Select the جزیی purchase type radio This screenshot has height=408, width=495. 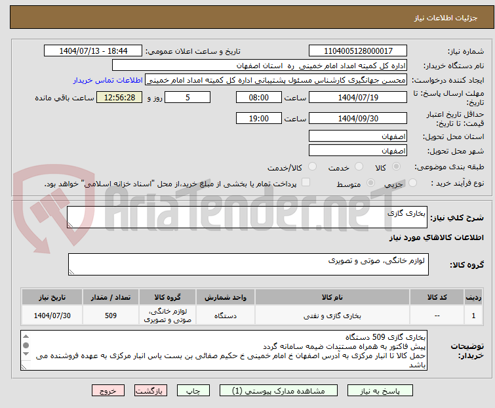coord(412,182)
